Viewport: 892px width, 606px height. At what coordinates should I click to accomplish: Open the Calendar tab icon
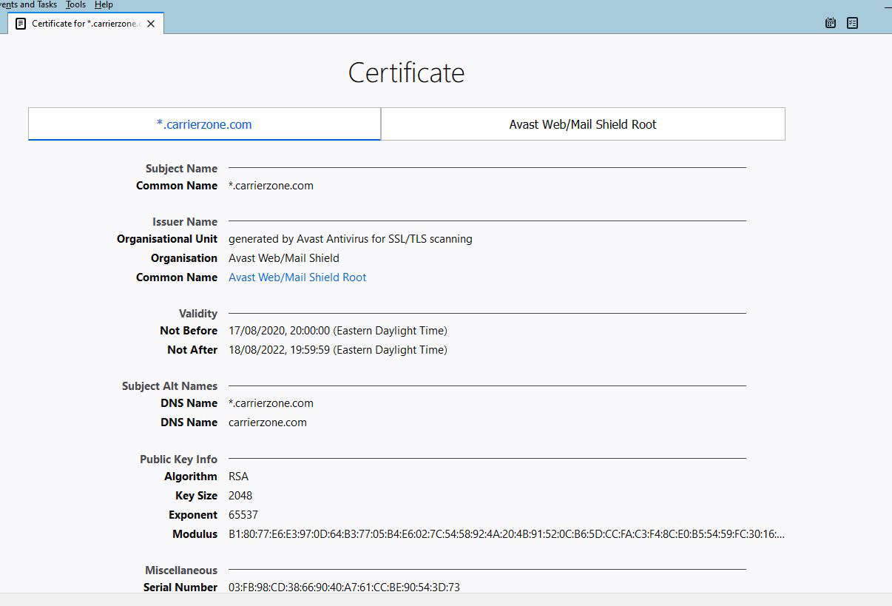pyautogui.click(x=831, y=23)
